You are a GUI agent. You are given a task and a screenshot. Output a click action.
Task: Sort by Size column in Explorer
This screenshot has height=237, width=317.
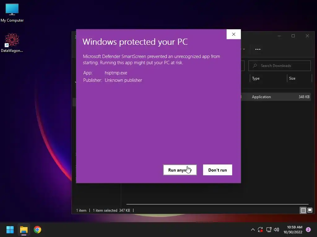point(299,78)
